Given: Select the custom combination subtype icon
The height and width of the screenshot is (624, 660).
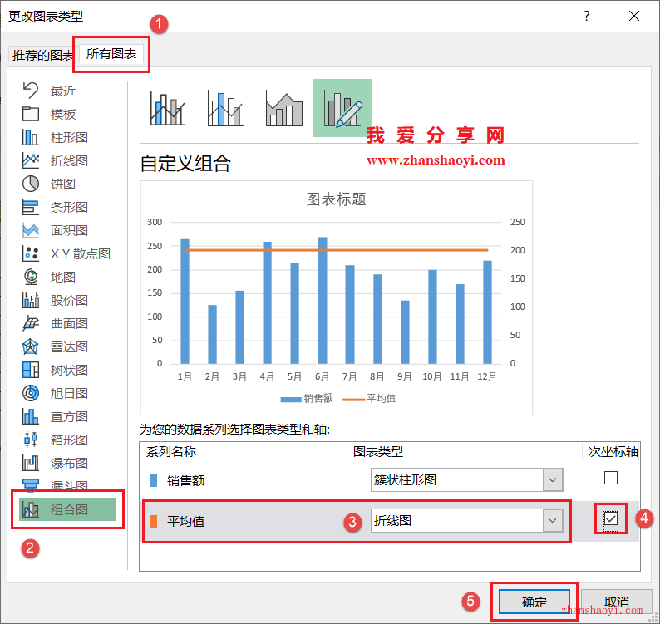Looking at the screenshot, I should click(x=342, y=108).
